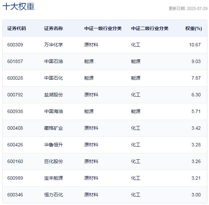Click the 中国海油 security name
The width and height of the screenshot is (209, 205).
click(53, 111)
